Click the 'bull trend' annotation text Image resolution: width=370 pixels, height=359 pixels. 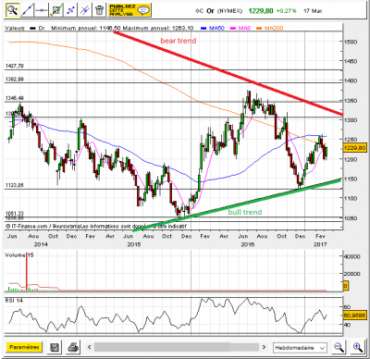245,212
